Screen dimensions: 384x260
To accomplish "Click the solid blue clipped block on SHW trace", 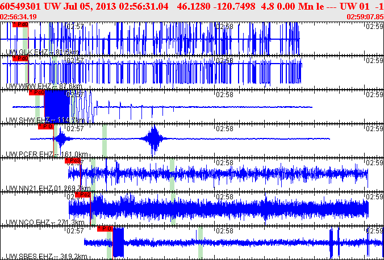I will pos(56,106).
